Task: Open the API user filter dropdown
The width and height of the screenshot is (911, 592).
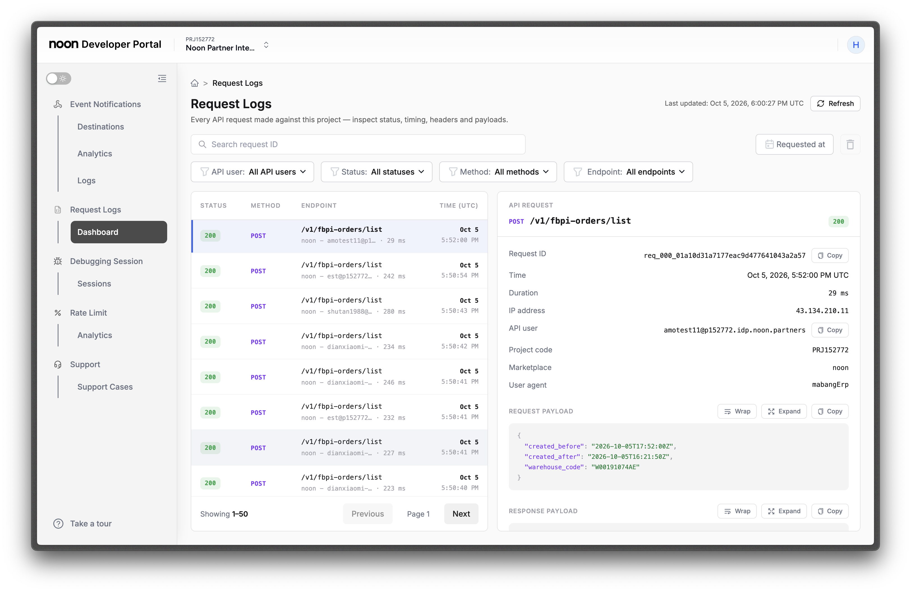Action: pyautogui.click(x=252, y=172)
